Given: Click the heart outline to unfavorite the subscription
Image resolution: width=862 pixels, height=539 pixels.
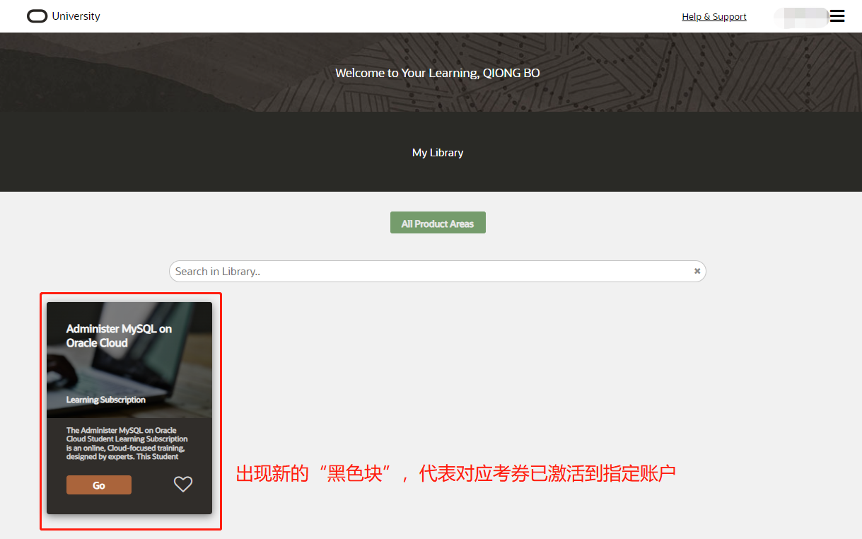Looking at the screenshot, I should 183,484.
